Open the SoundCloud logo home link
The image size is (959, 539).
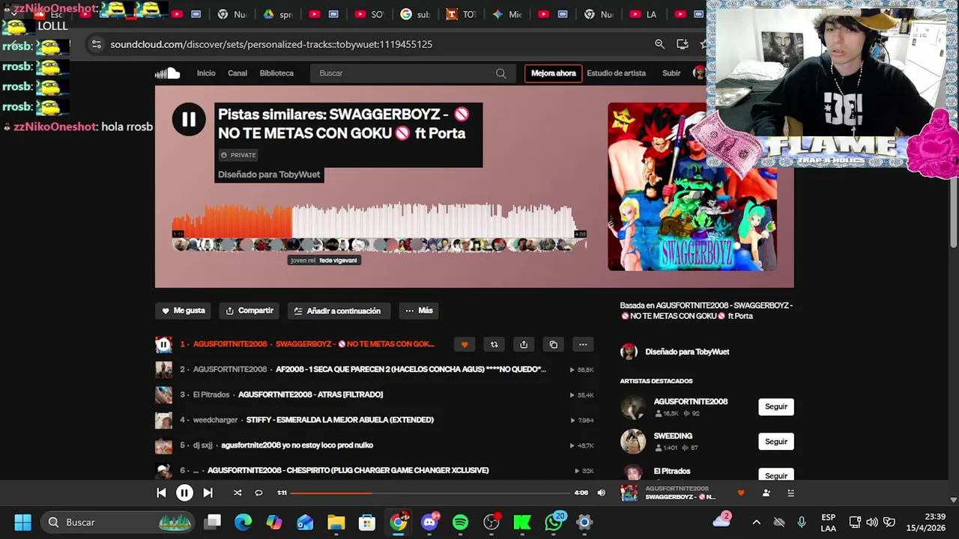pos(167,73)
